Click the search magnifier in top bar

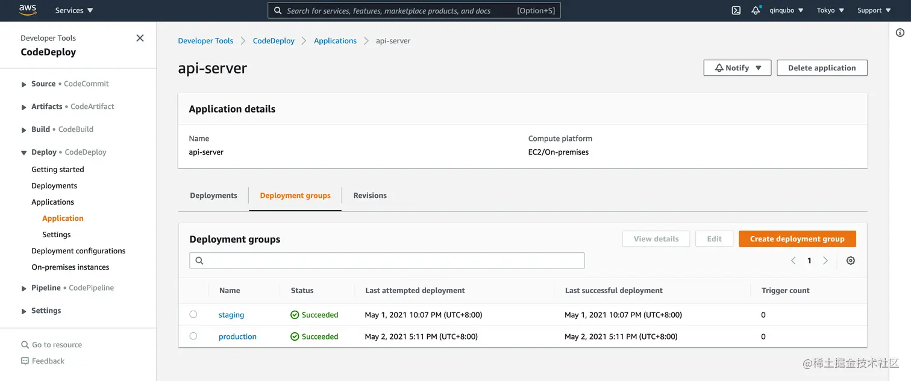point(278,10)
